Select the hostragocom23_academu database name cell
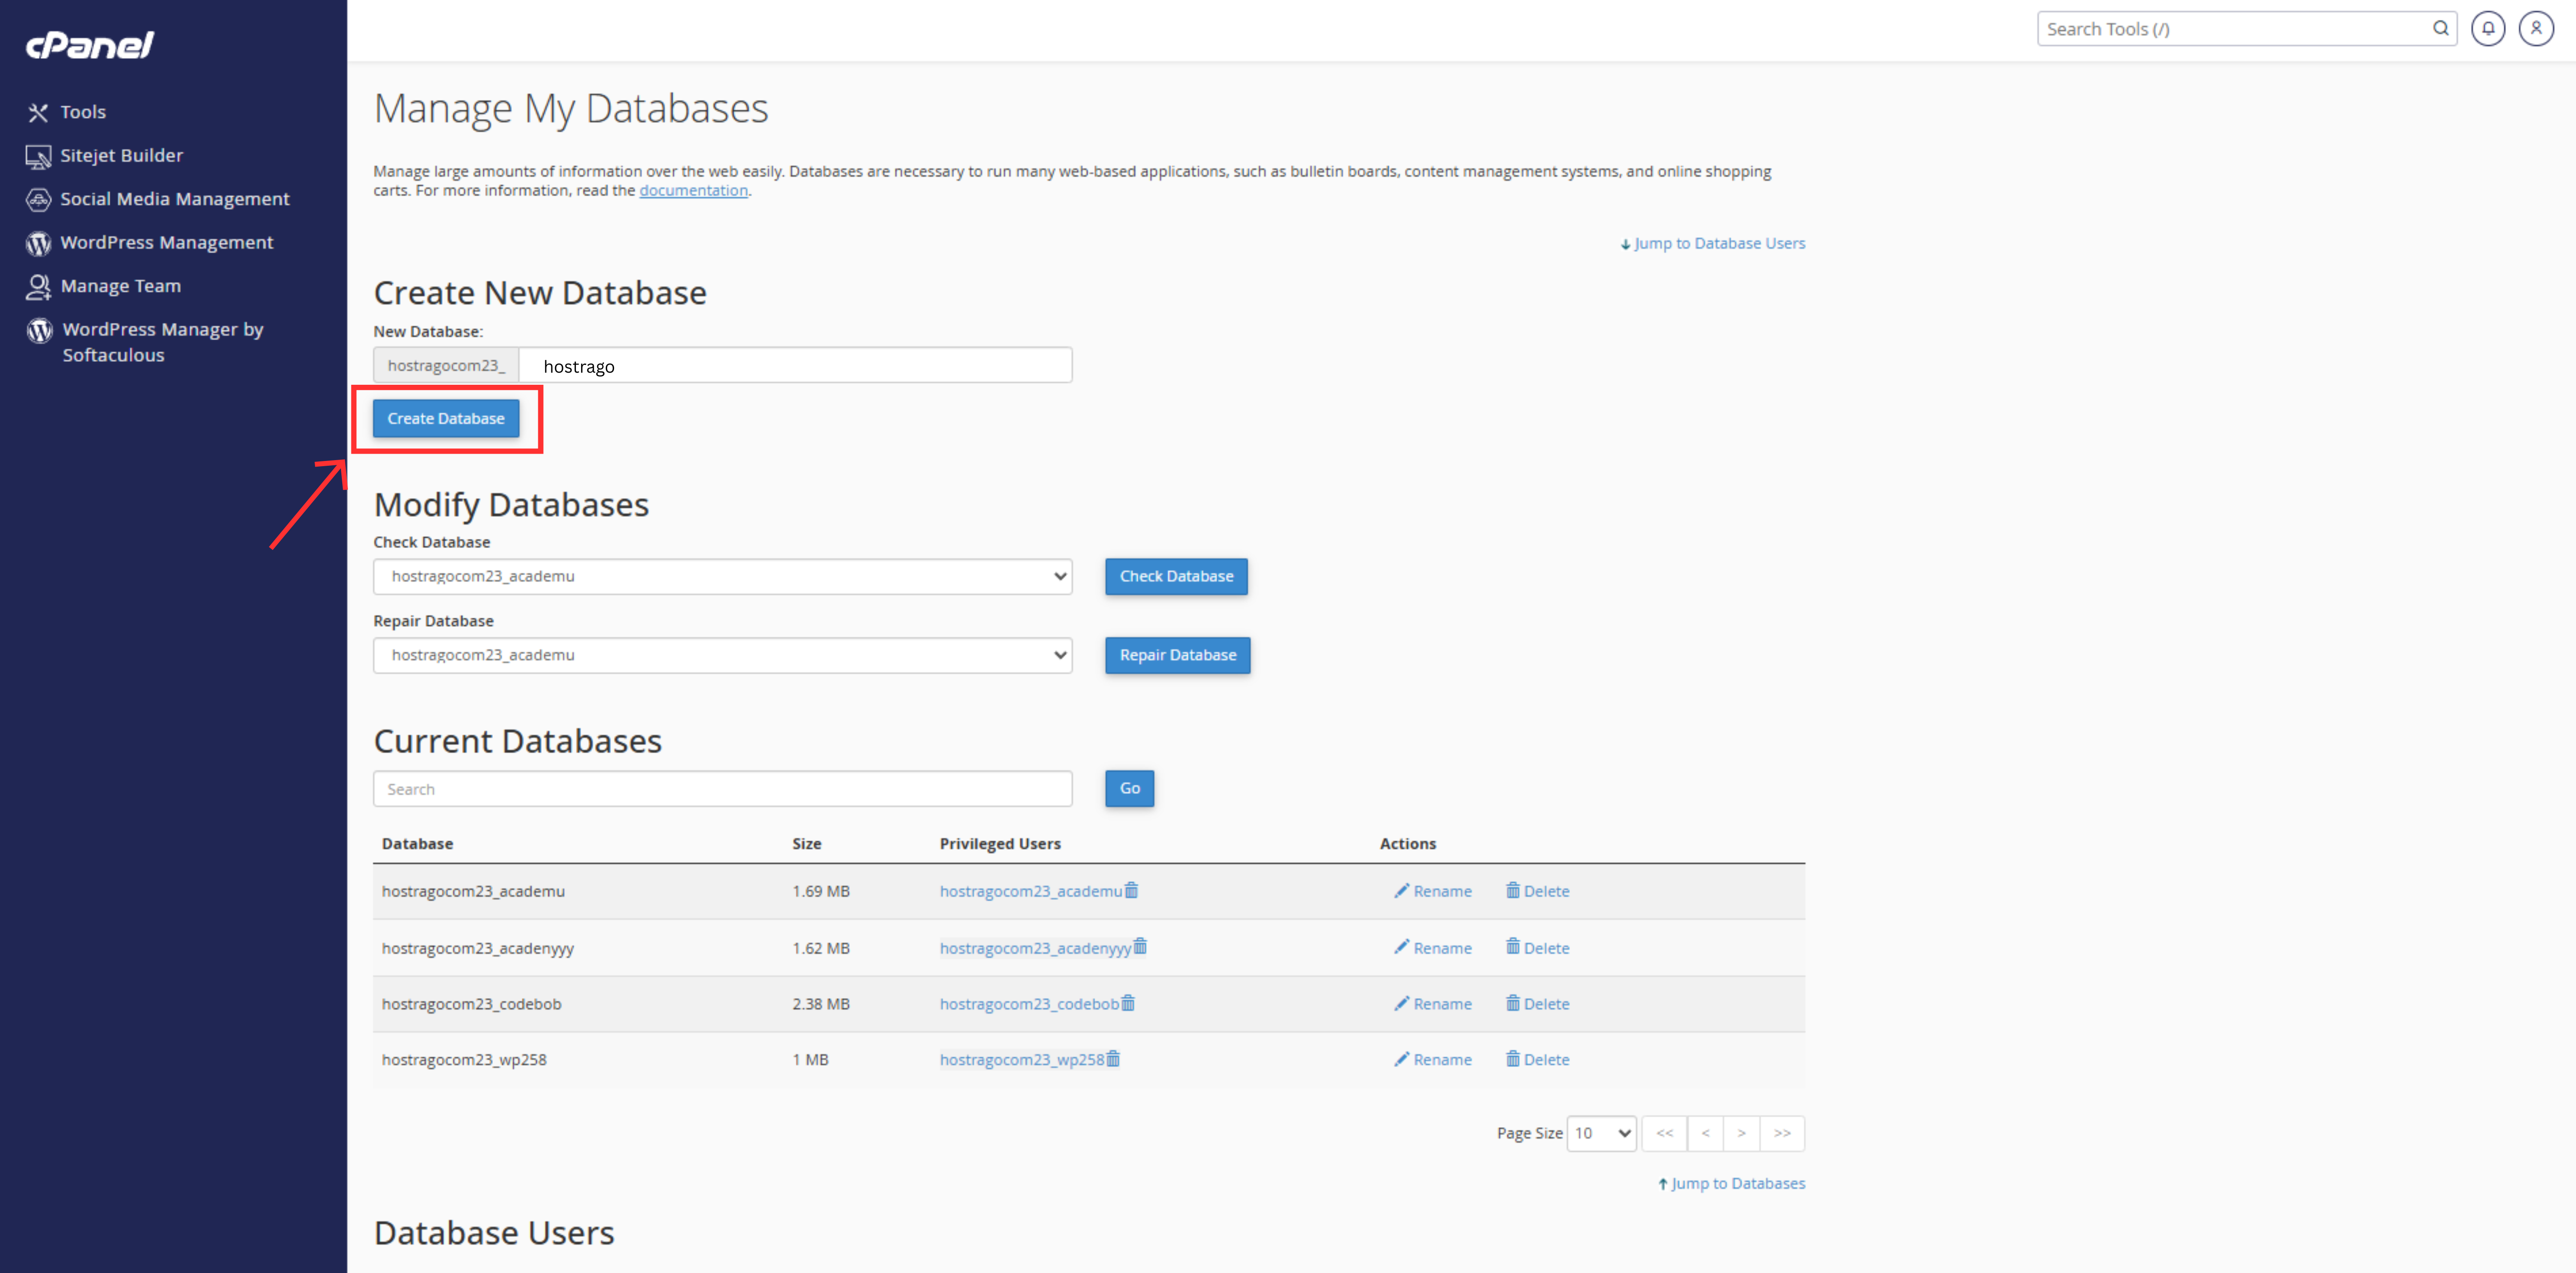Viewport: 2576px width, 1273px height. coord(473,892)
